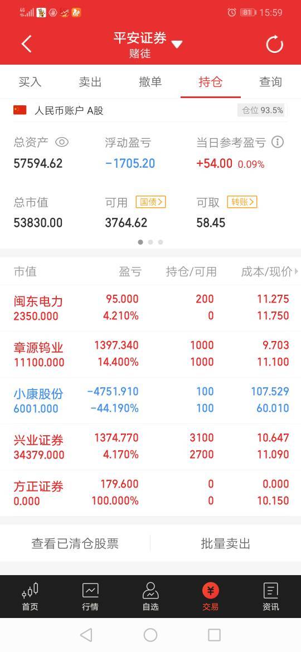Switch to the 买入 tab
The width and height of the screenshot is (301, 652).
[30, 82]
